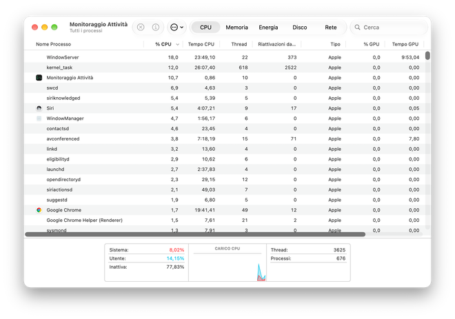Screen dimensions: 455x319
Task: Click the 618 thread count cell
Action: pyautogui.click(x=243, y=68)
